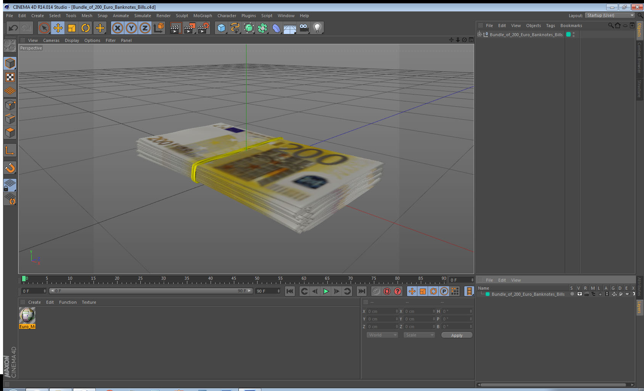The width and height of the screenshot is (644, 391).
Task: Click the green layer color swatch in Object Manager
Action: pyautogui.click(x=568, y=34)
